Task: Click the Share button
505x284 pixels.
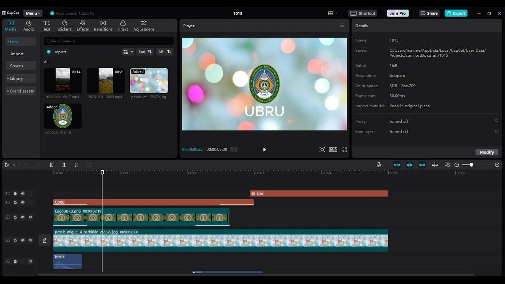Action: [x=429, y=13]
